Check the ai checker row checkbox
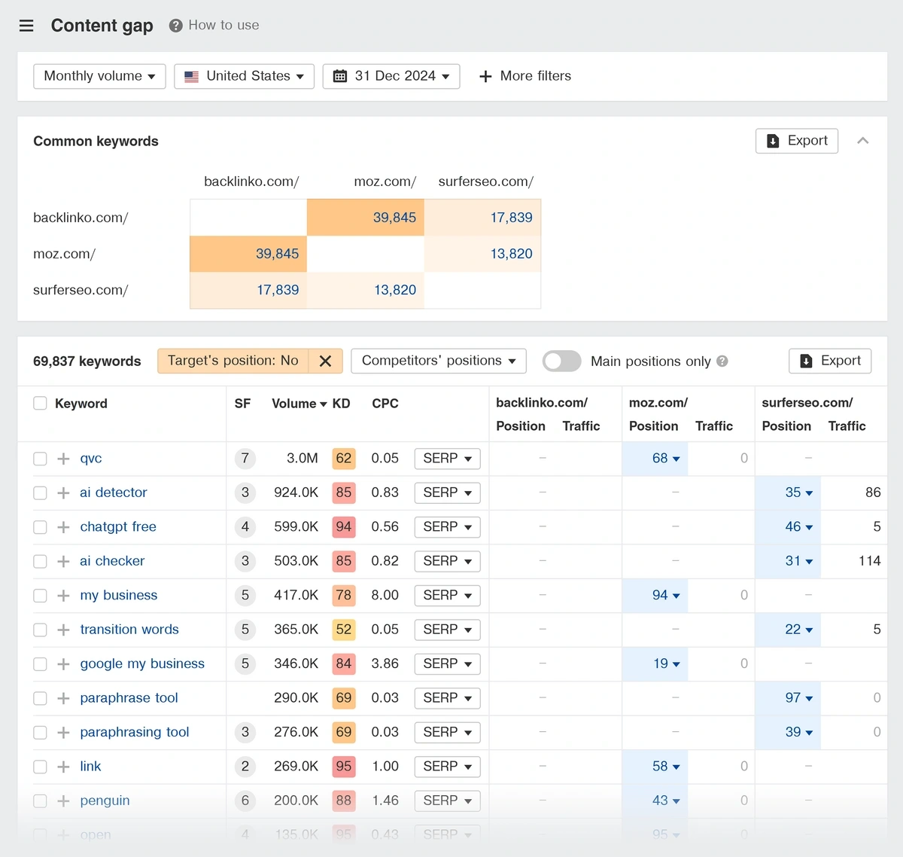The height and width of the screenshot is (857, 903). point(40,561)
